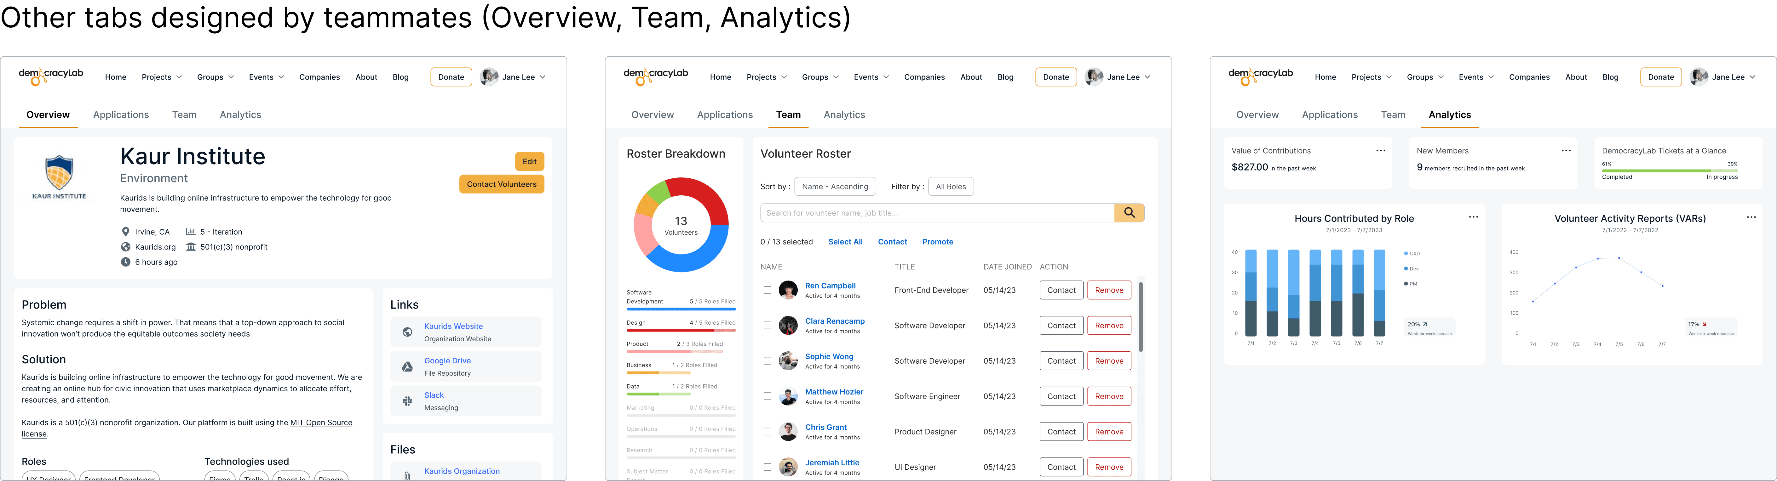This screenshot has height=481, width=1777.
Task: Open the Name - Ascending sort dropdown
Action: [835, 187]
